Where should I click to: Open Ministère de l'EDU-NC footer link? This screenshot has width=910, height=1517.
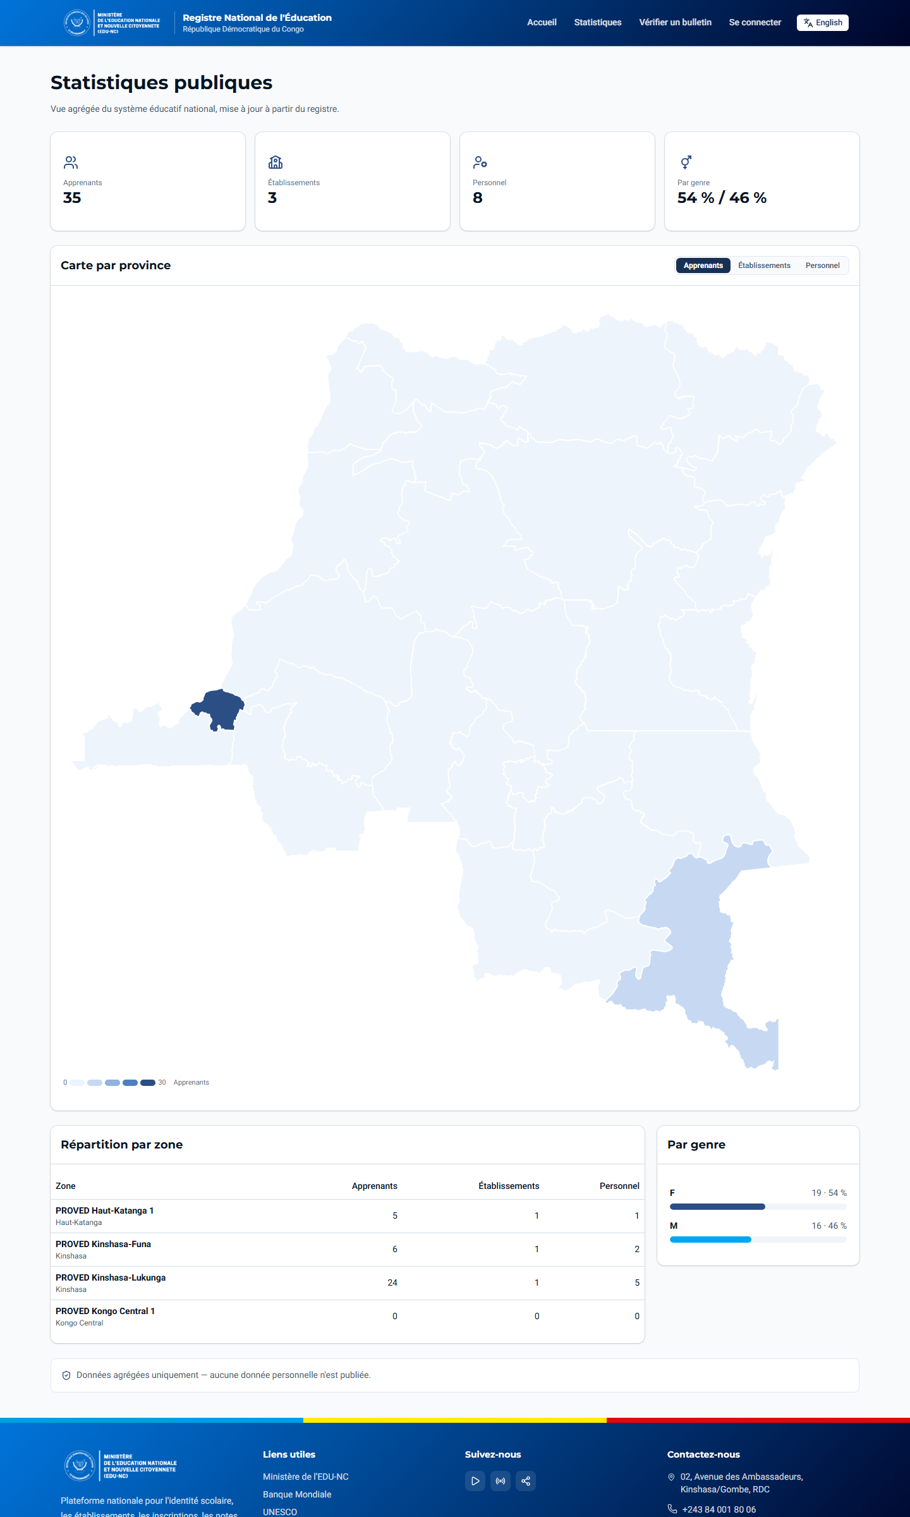[x=306, y=1477]
